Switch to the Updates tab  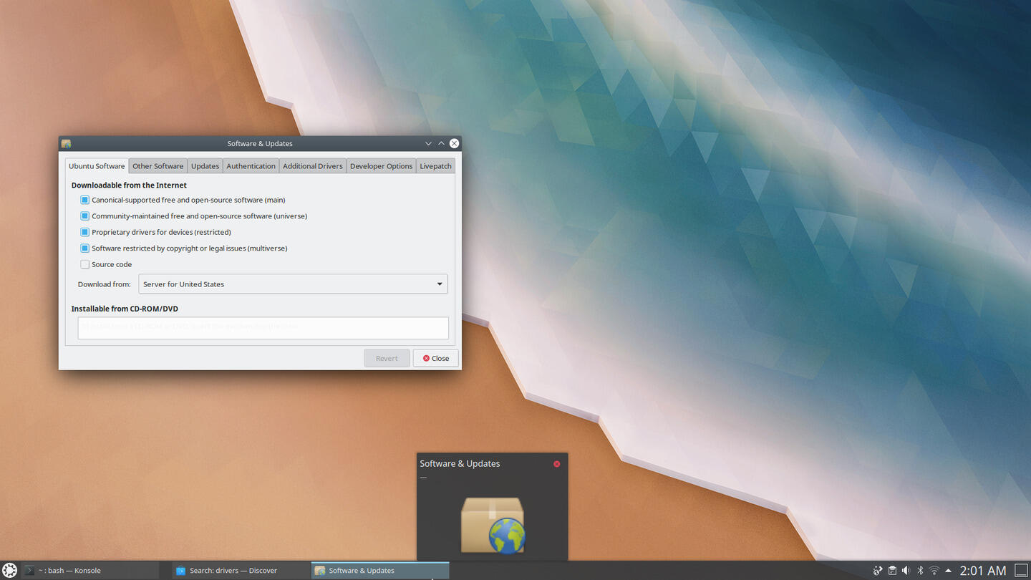point(205,166)
